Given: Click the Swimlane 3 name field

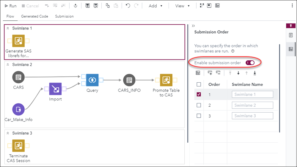Looking at the screenshot, I should [252, 116].
